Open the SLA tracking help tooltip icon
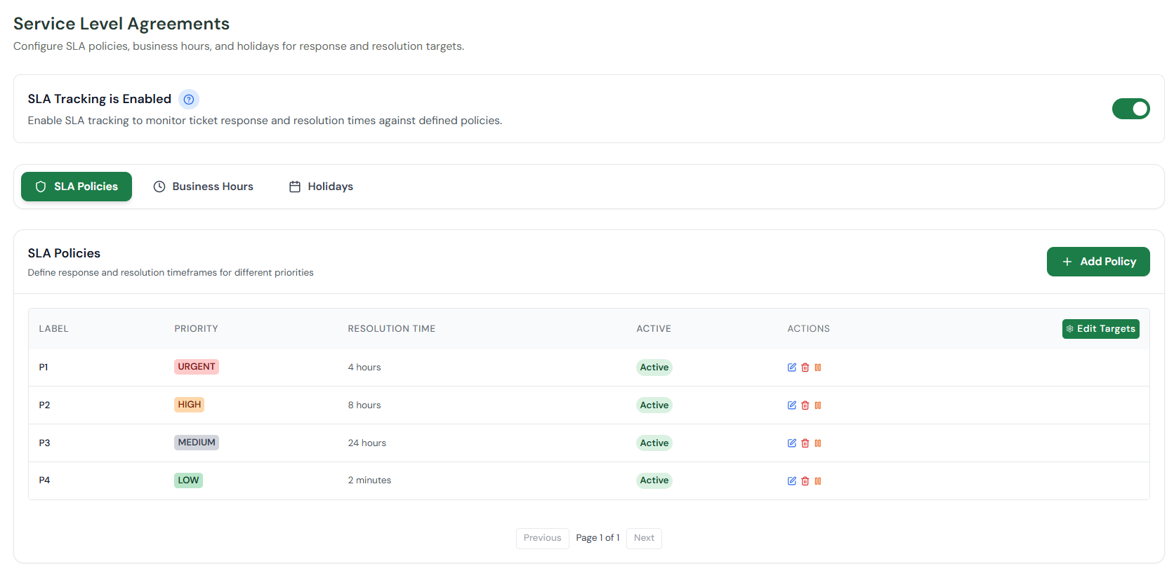 click(188, 100)
